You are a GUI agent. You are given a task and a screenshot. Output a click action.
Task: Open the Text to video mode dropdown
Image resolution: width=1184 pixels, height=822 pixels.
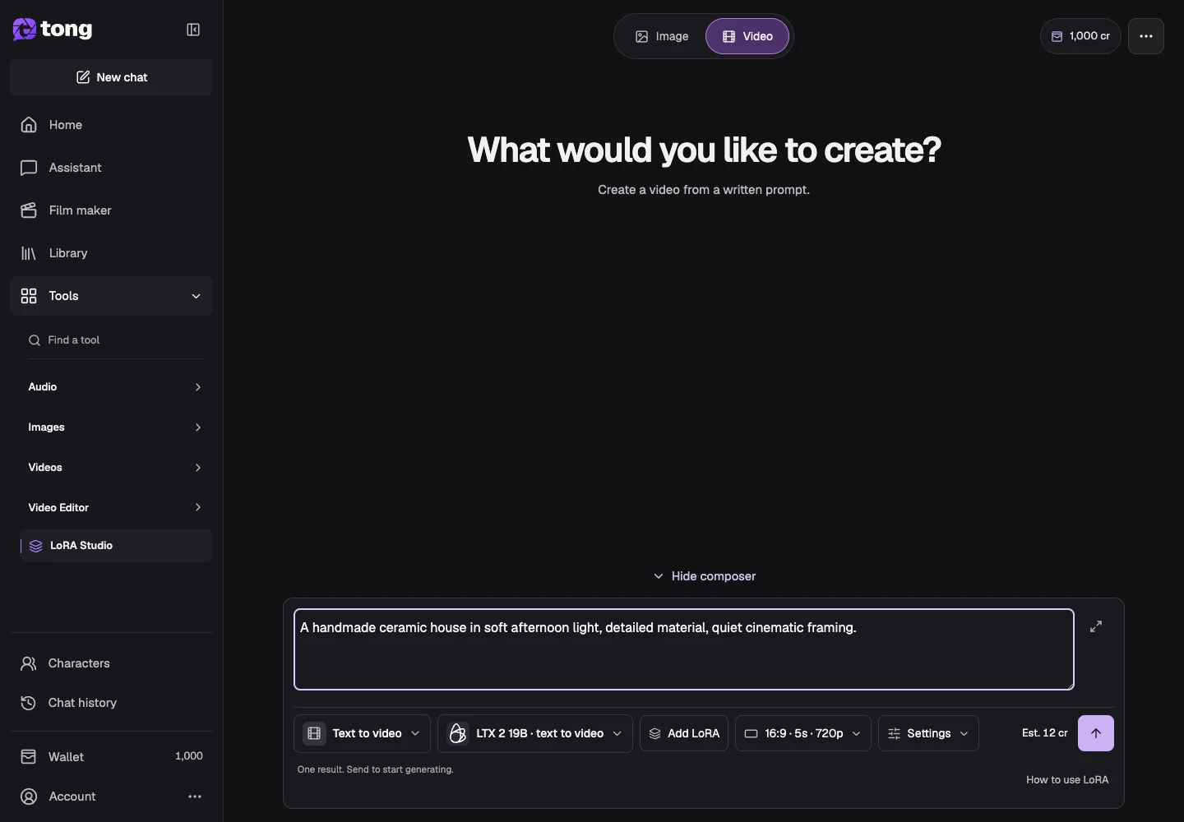[x=362, y=733]
